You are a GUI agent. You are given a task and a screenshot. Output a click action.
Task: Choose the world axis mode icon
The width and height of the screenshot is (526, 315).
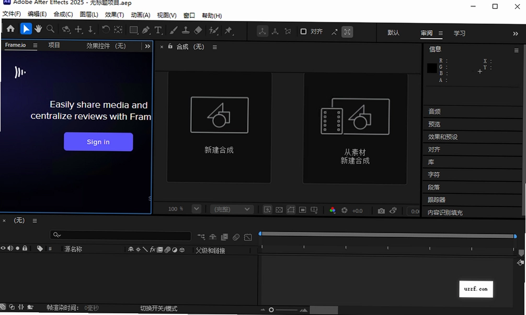tap(275, 31)
